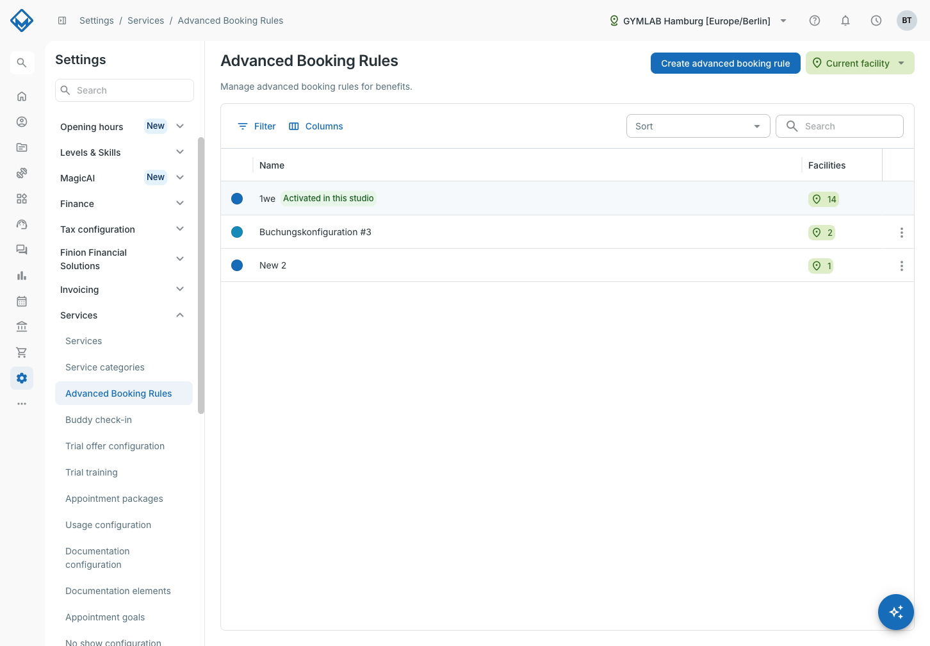
Task: Open the chat messages icon
Action: click(22, 250)
